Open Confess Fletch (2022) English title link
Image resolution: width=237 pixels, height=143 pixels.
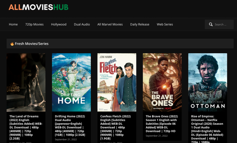pos(115,127)
